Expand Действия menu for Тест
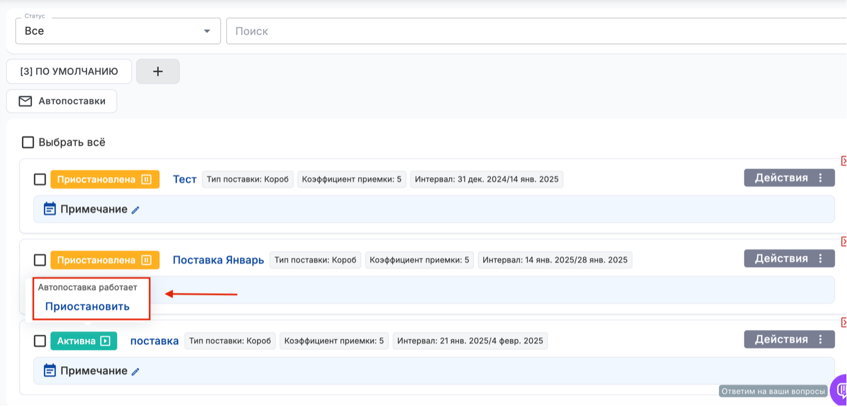 pos(788,178)
